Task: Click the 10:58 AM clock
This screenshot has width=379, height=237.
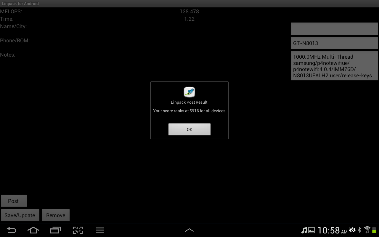Action: point(333,230)
